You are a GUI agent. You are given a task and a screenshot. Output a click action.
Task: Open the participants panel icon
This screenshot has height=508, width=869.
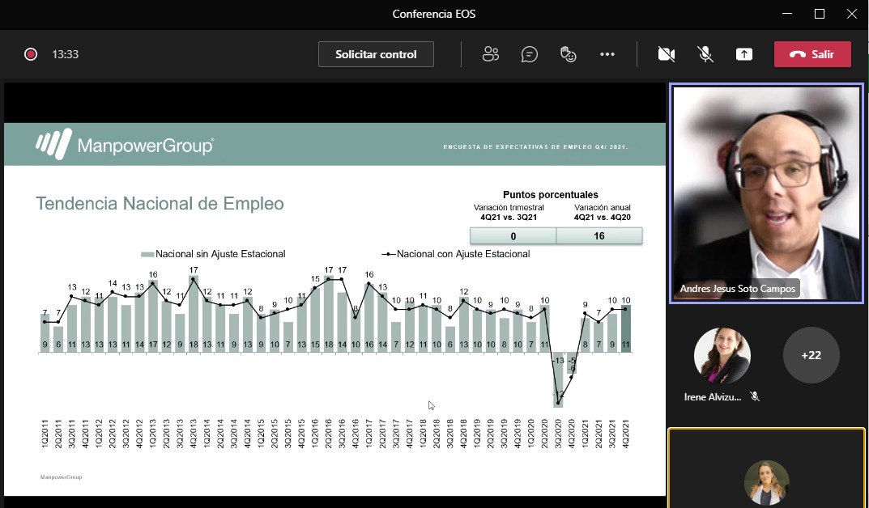(490, 54)
